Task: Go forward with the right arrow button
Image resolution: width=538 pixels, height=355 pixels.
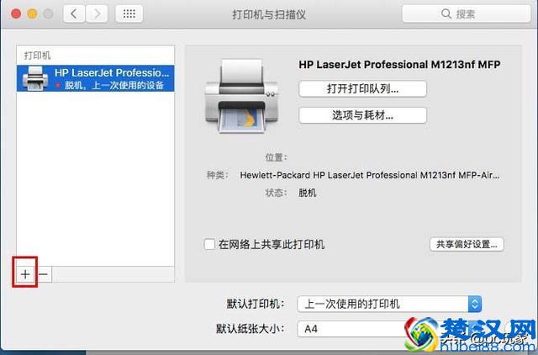Action: click(98, 14)
